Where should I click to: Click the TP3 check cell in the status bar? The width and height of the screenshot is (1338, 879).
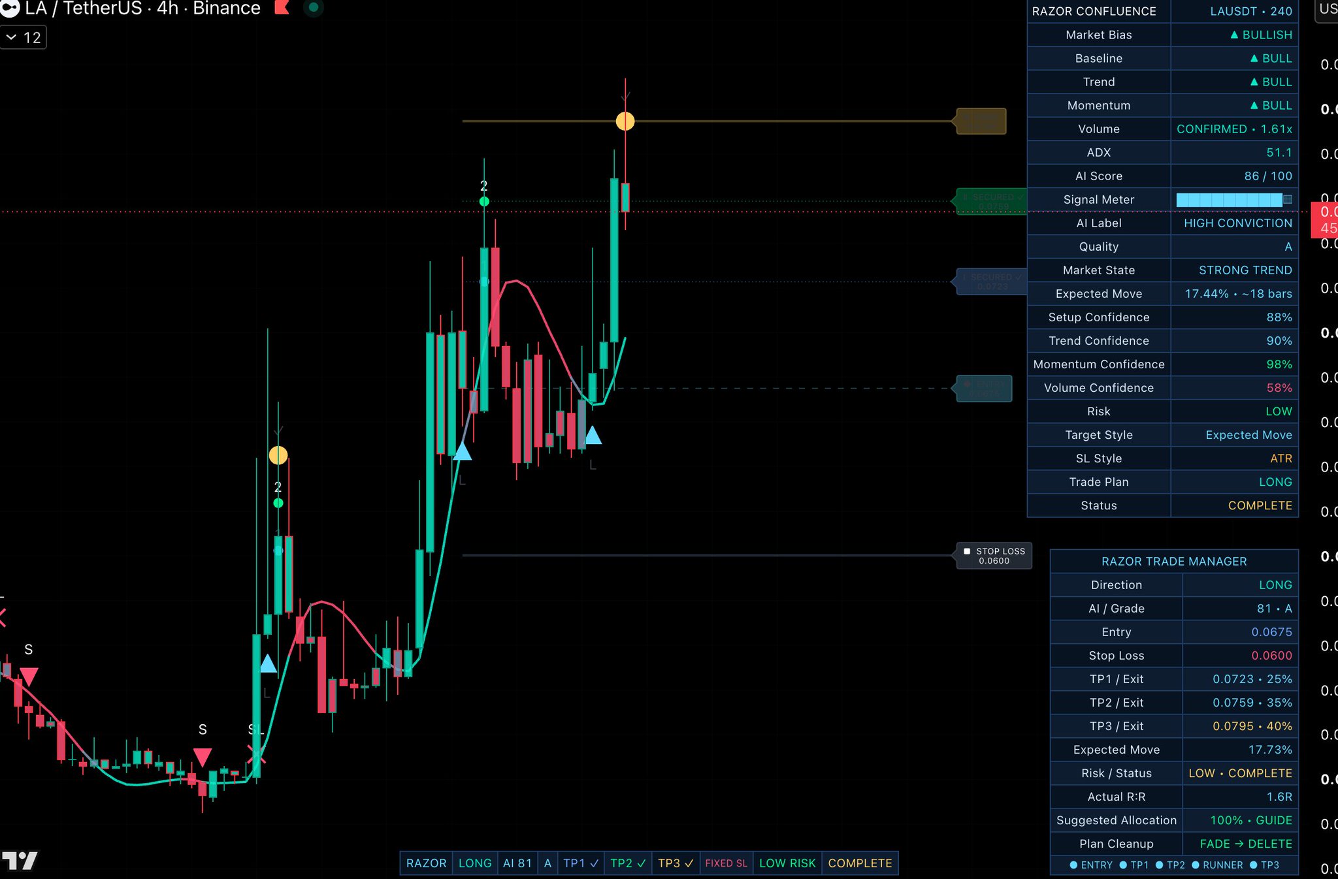click(x=676, y=863)
